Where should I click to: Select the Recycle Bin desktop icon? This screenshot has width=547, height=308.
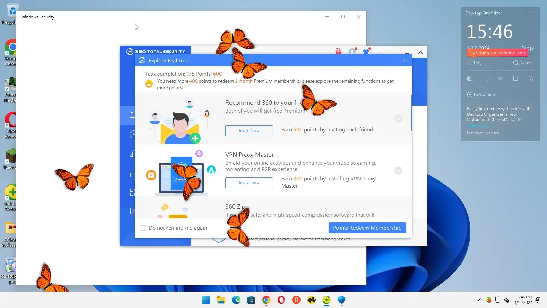point(10,14)
